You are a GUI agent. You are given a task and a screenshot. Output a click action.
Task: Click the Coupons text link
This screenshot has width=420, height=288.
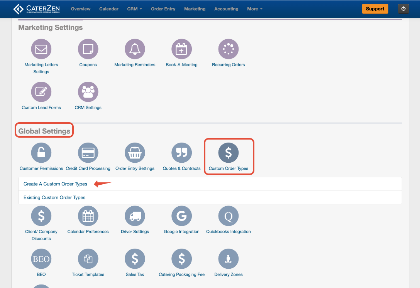(x=88, y=65)
